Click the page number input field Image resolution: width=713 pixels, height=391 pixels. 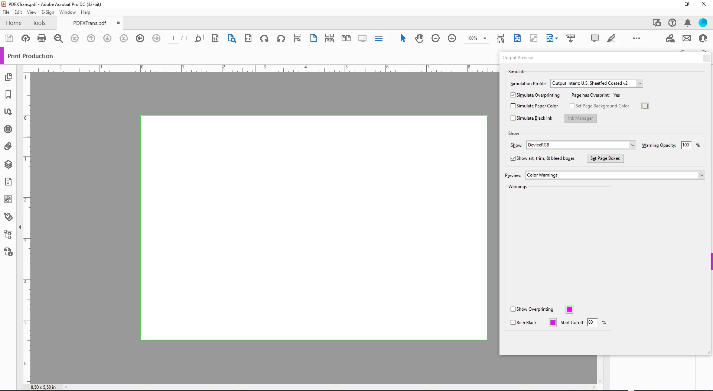173,38
